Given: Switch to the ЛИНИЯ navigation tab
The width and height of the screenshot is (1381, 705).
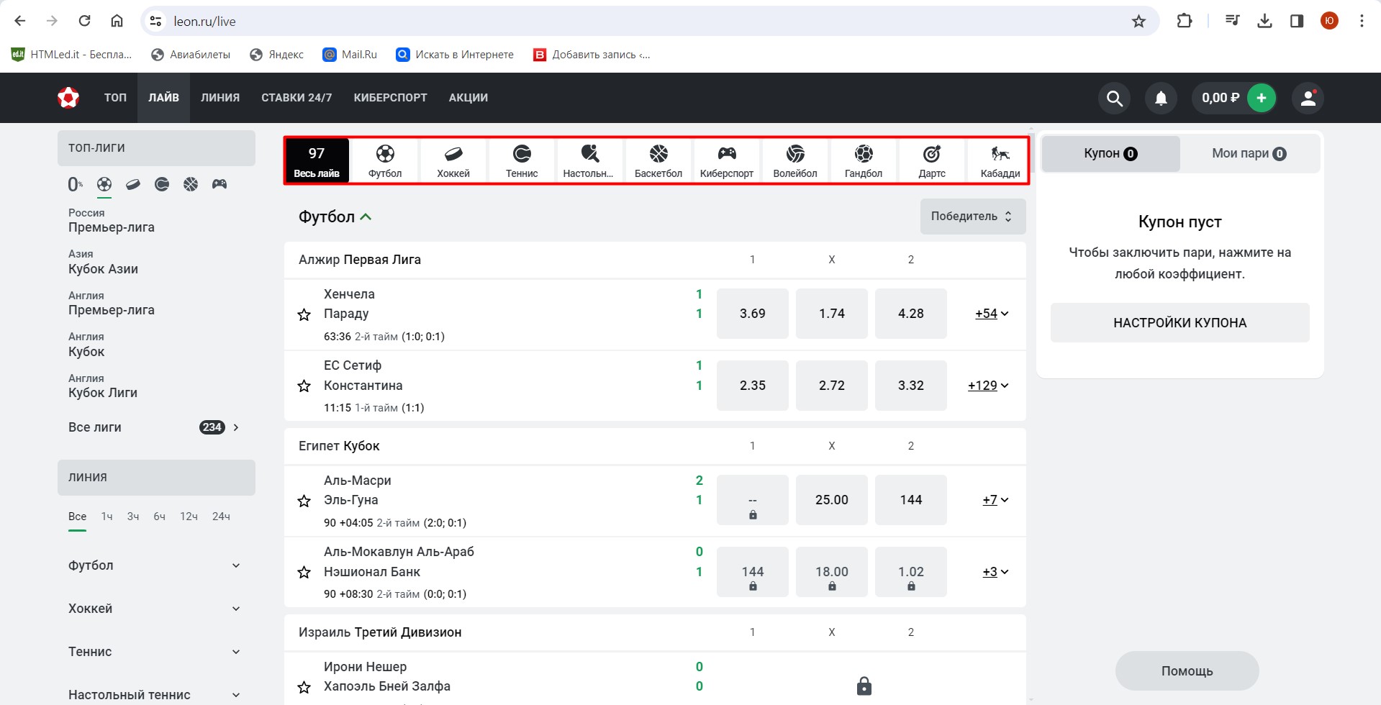Looking at the screenshot, I should click(x=220, y=98).
